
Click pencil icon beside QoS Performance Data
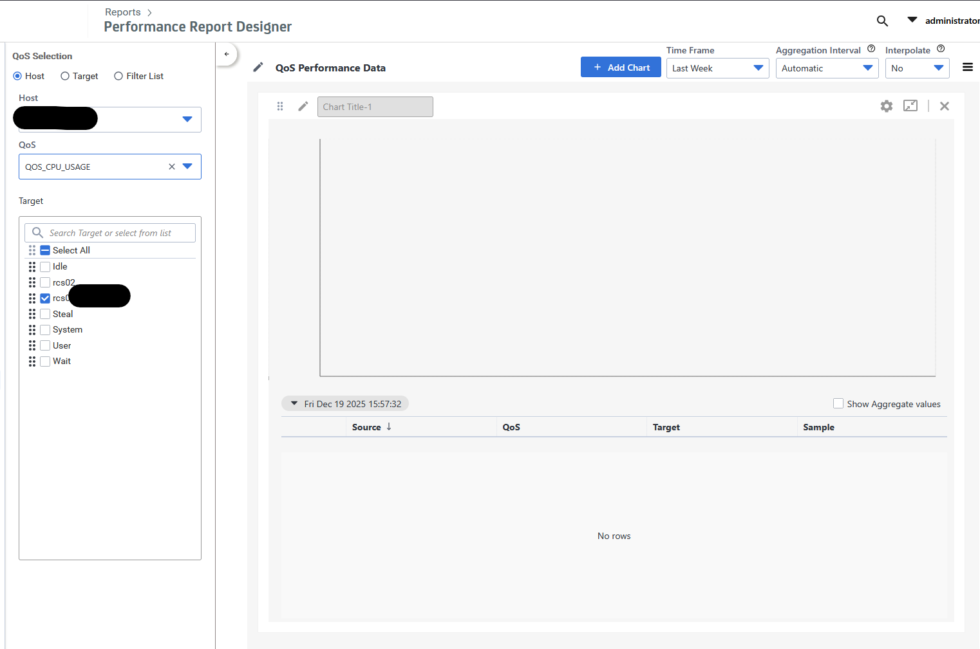258,68
